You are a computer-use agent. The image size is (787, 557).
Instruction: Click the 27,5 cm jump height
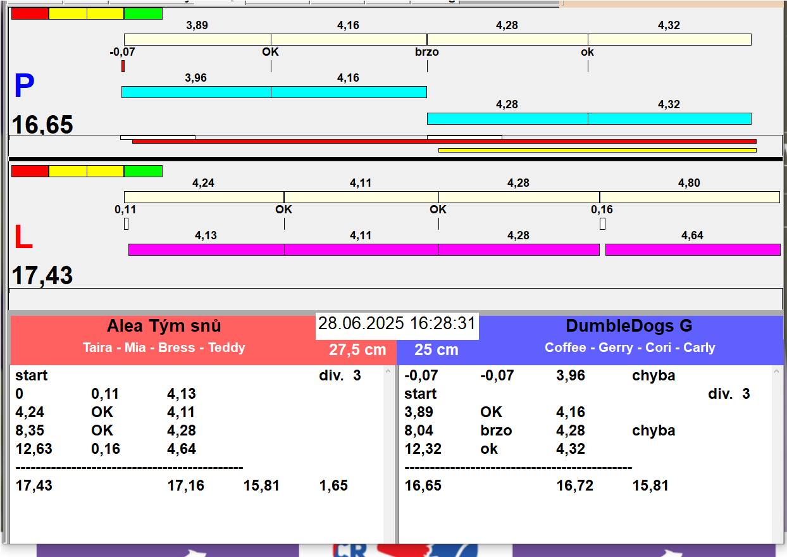[357, 350]
